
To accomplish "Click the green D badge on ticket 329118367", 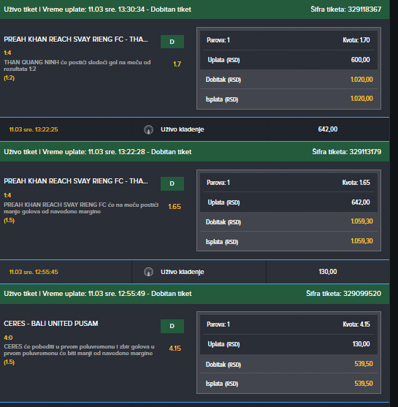I will pyautogui.click(x=172, y=42).
